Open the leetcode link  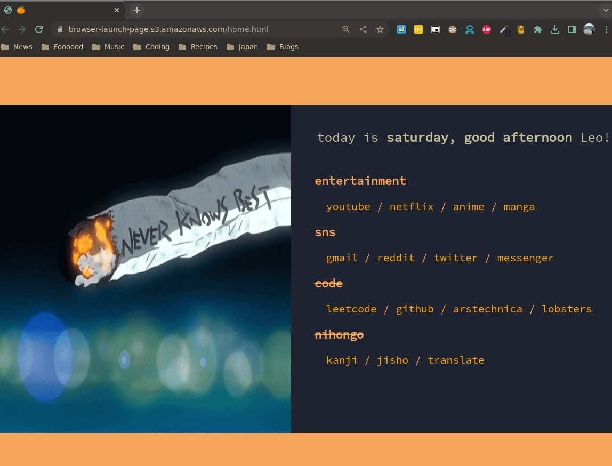point(351,309)
